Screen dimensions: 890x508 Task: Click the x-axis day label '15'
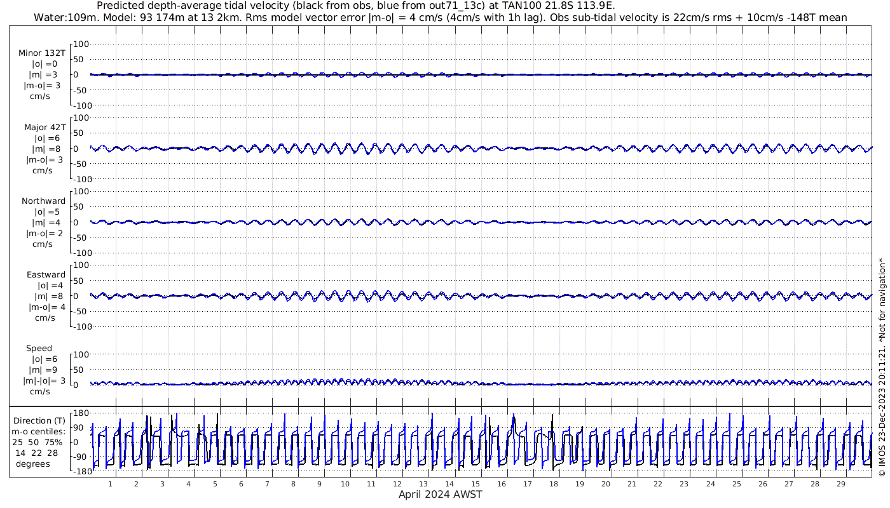pos(476,484)
